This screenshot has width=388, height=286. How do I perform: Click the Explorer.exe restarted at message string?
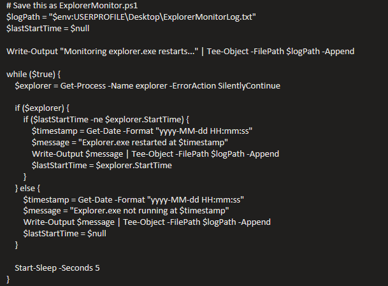153,142
